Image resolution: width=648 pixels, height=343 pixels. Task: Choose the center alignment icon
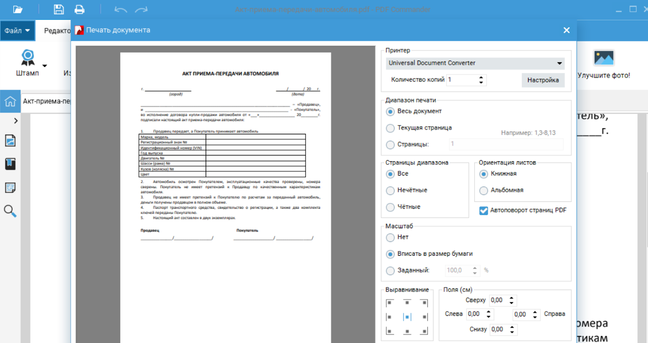pos(407,317)
